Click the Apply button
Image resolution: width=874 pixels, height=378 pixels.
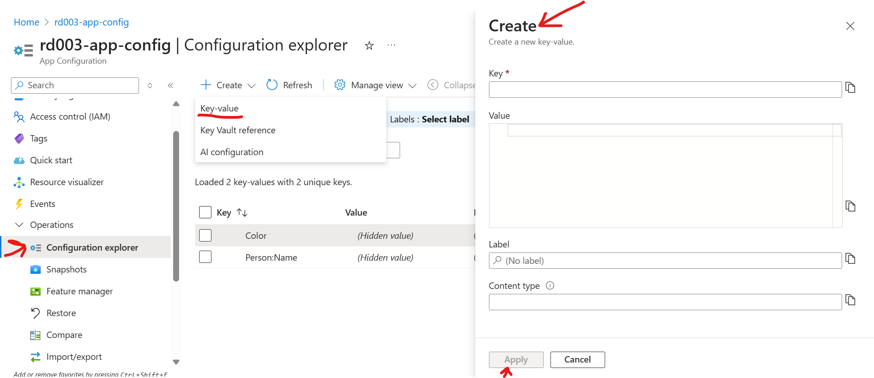[x=516, y=360]
